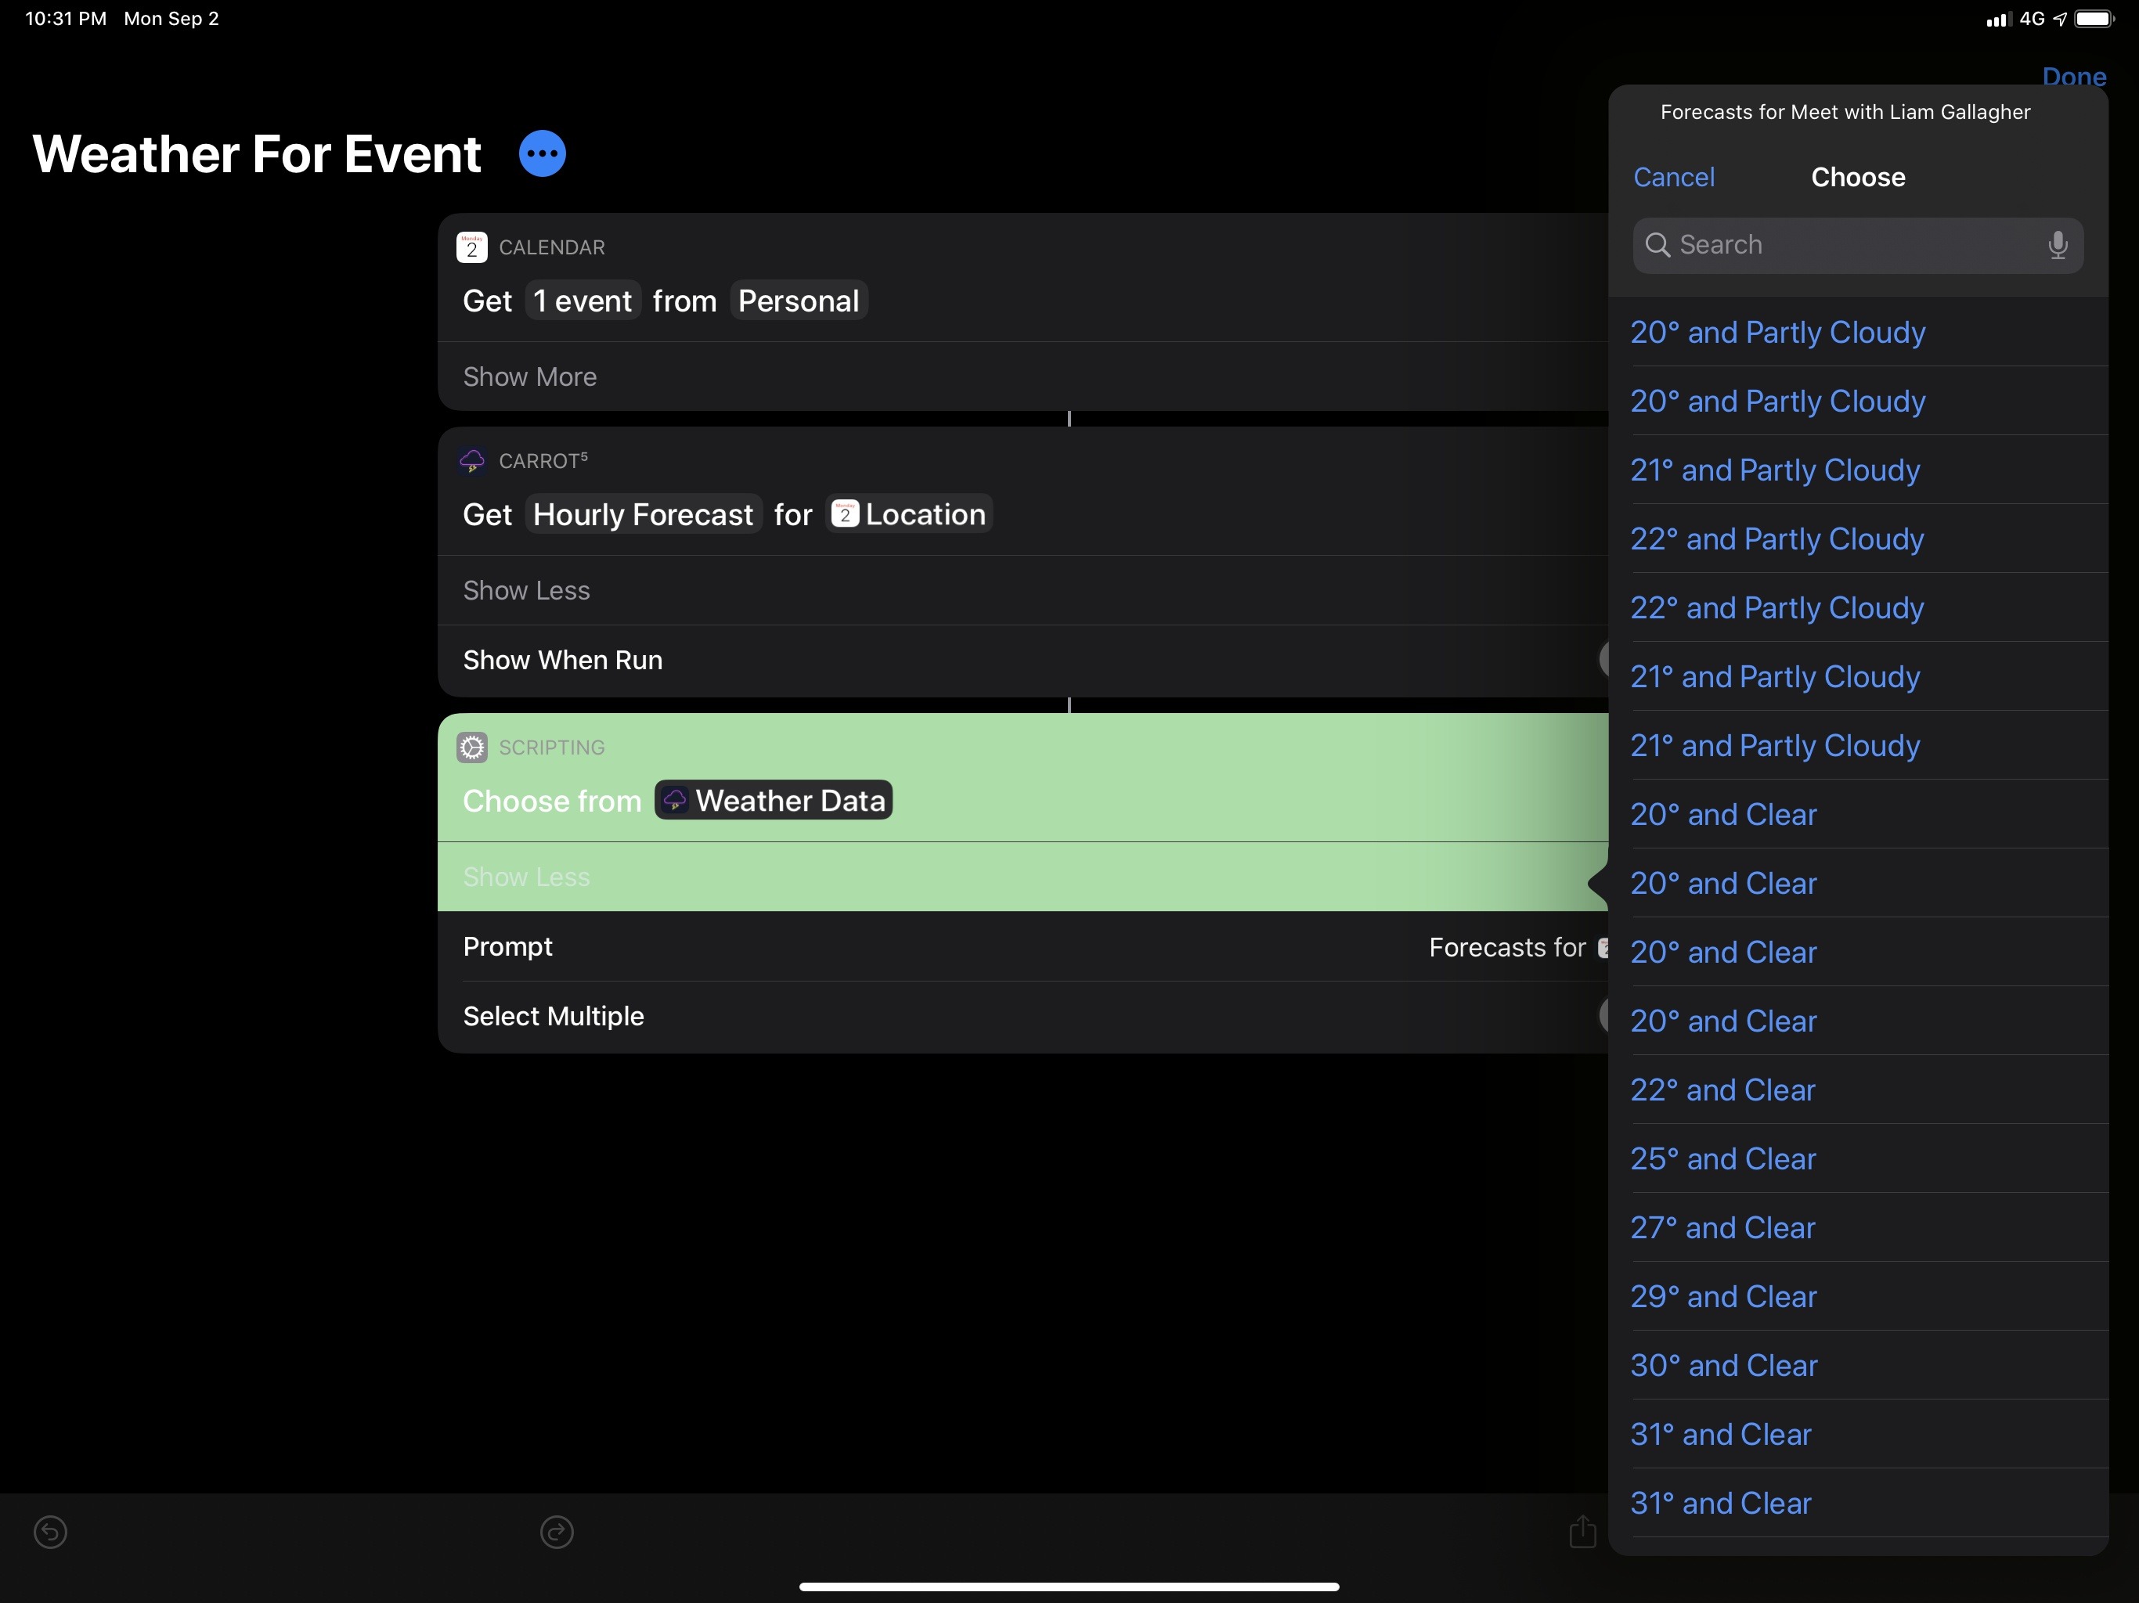Viewport: 2139px width, 1603px height.
Task: Open the Personal calendar picker
Action: 798,301
